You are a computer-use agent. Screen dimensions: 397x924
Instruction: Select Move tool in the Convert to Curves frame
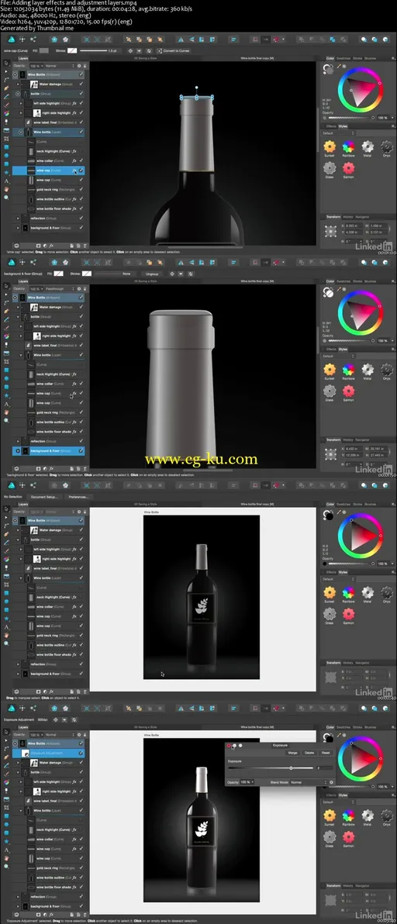pos(6,63)
